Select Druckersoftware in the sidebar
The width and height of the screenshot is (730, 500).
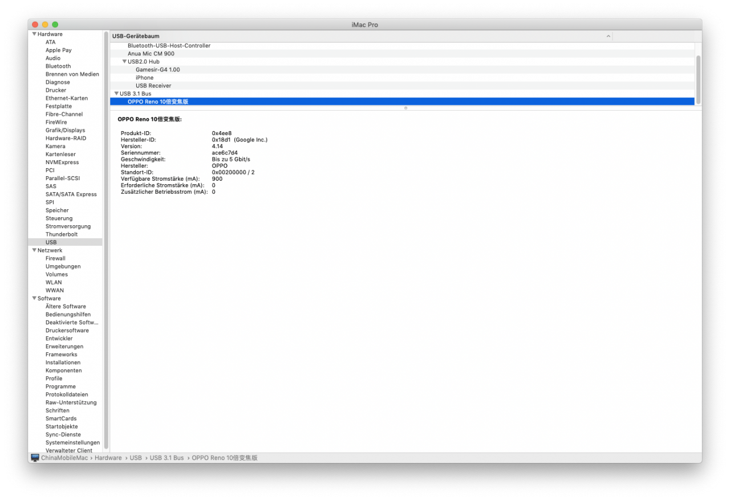(67, 330)
